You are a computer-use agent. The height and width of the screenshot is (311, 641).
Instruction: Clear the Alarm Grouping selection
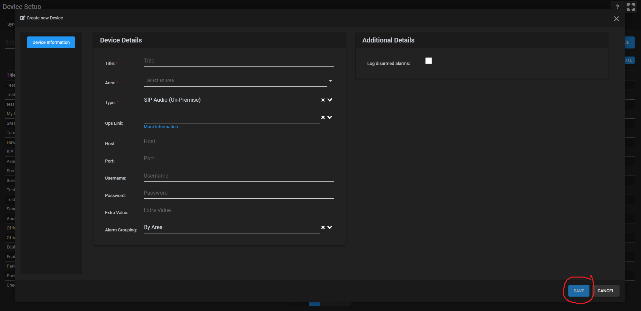click(323, 227)
